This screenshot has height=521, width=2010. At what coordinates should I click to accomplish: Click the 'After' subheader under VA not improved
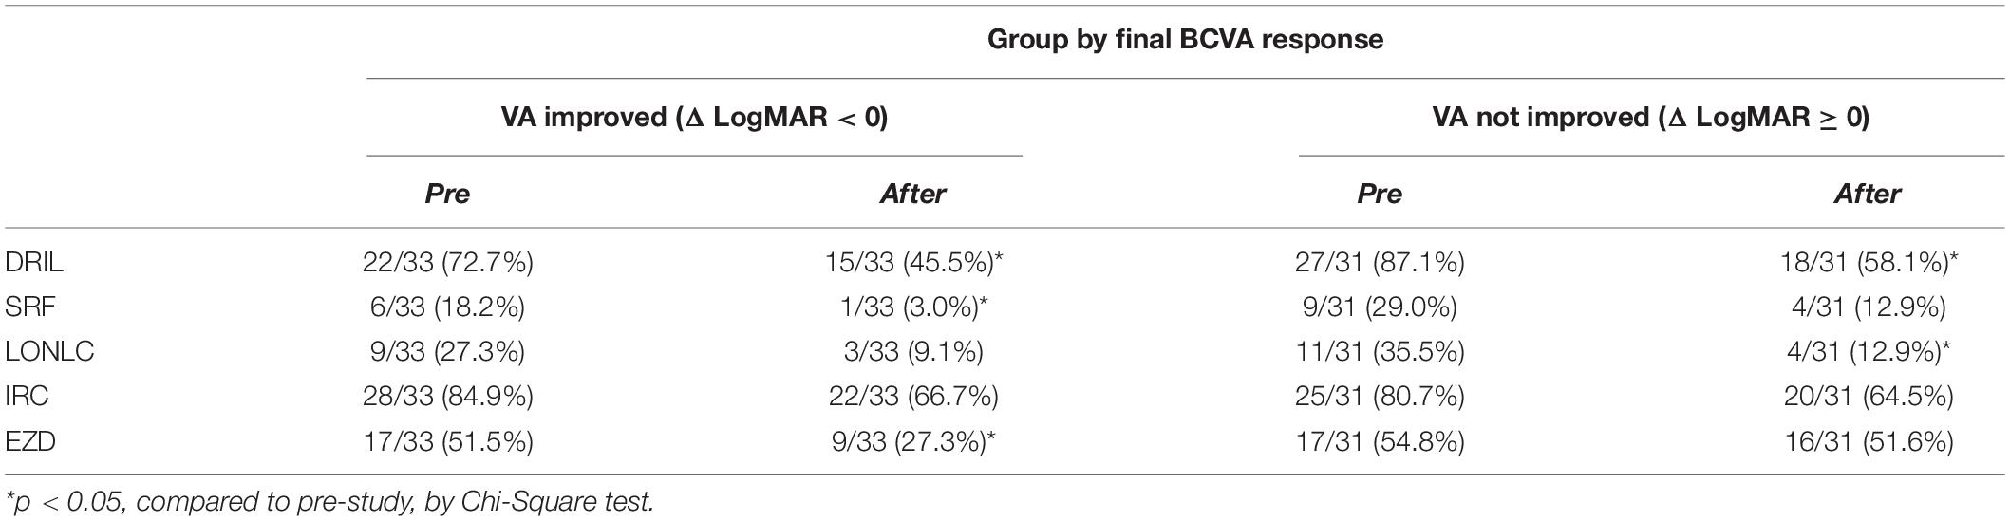tap(1868, 194)
